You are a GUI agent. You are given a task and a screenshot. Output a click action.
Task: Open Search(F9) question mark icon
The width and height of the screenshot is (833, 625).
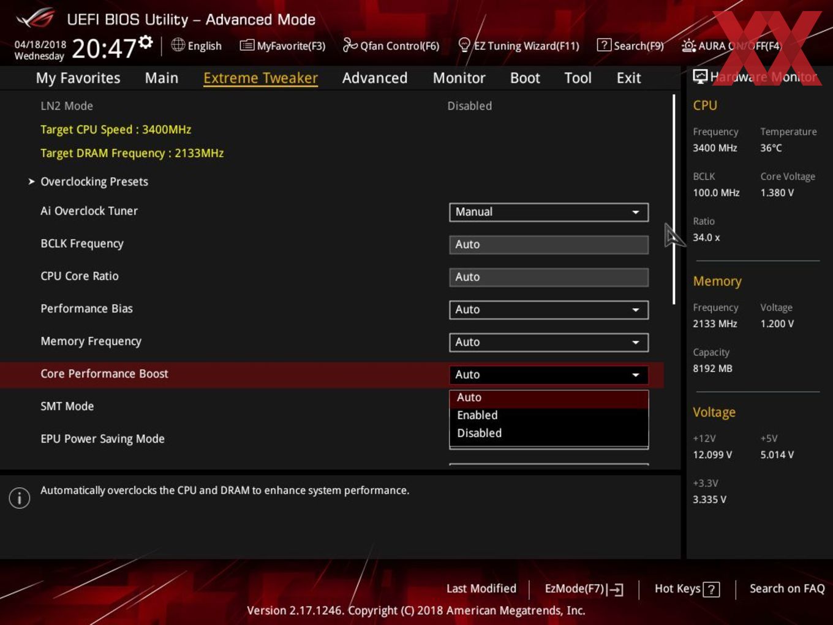604,45
